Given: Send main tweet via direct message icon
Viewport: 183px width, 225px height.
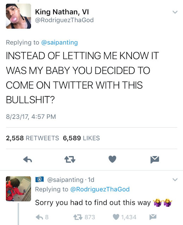Looking at the screenshot, I should pos(155,159).
